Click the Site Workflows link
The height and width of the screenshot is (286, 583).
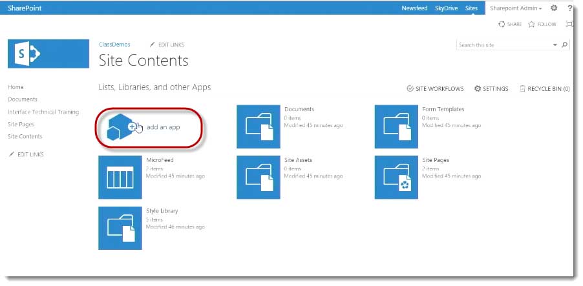pyautogui.click(x=435, y=89)
